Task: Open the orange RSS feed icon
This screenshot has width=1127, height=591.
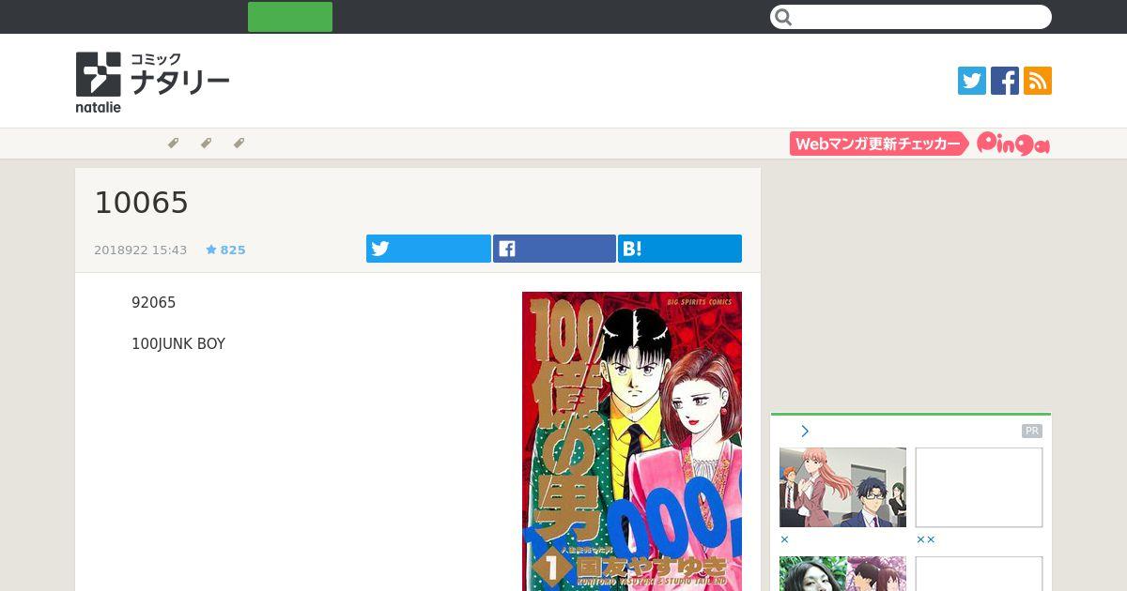Action: (1038, 81)
